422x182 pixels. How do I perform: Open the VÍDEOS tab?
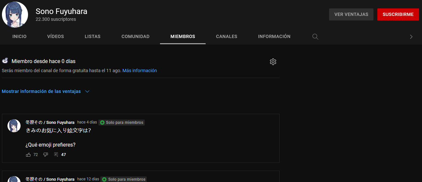pyautogui.click(x=56, y=37)
